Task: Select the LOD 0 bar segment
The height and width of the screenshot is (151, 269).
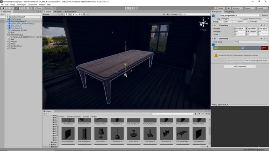Action: (x=227, y=48)
